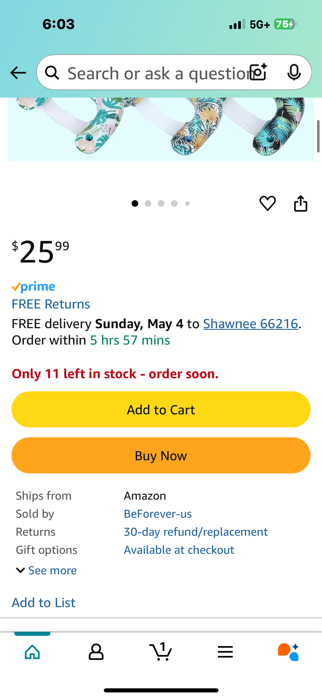This screenshot has width=322, height=699.
Task: Open 30-day refund/replacement policy
Action: (x=196, y=532)
